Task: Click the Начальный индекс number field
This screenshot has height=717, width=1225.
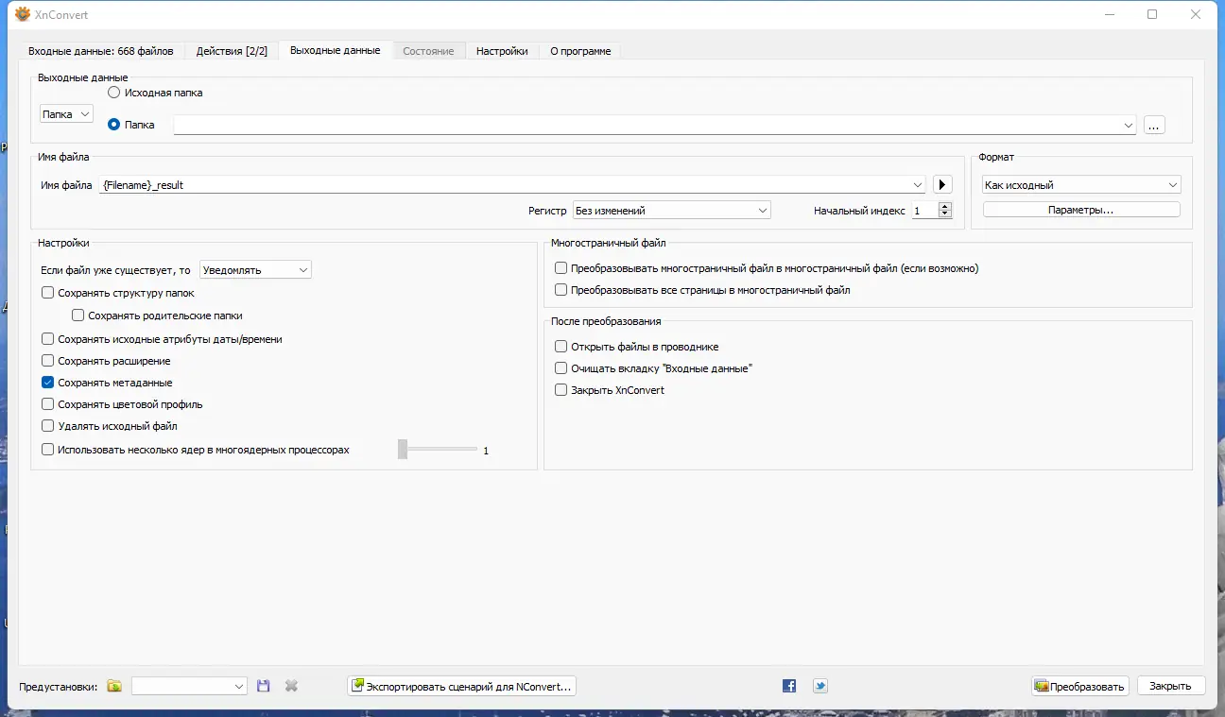Action: 924,211
